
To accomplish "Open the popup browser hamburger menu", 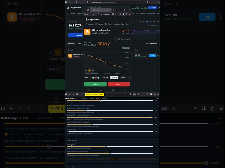I will pyautogui.click(x=129, y=14).
